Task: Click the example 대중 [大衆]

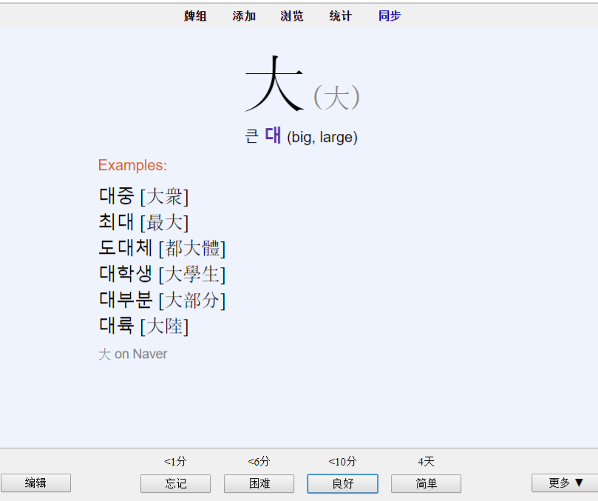Action: pyautogui.click(x=143, y=196)
